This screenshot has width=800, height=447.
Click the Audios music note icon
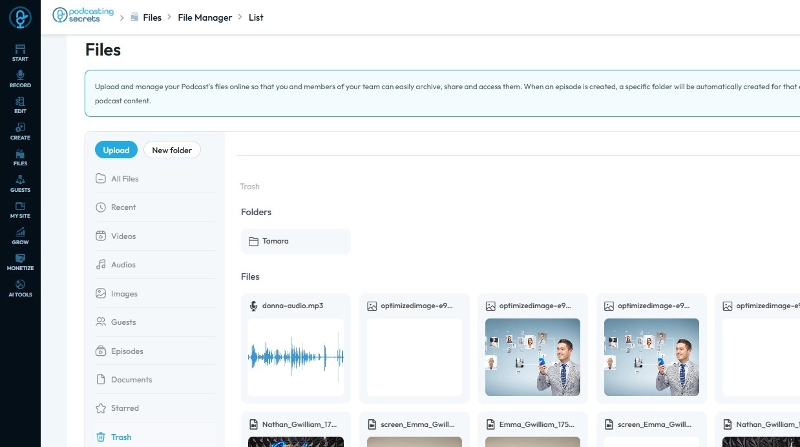pyautogui.click(x=101, y=265)
